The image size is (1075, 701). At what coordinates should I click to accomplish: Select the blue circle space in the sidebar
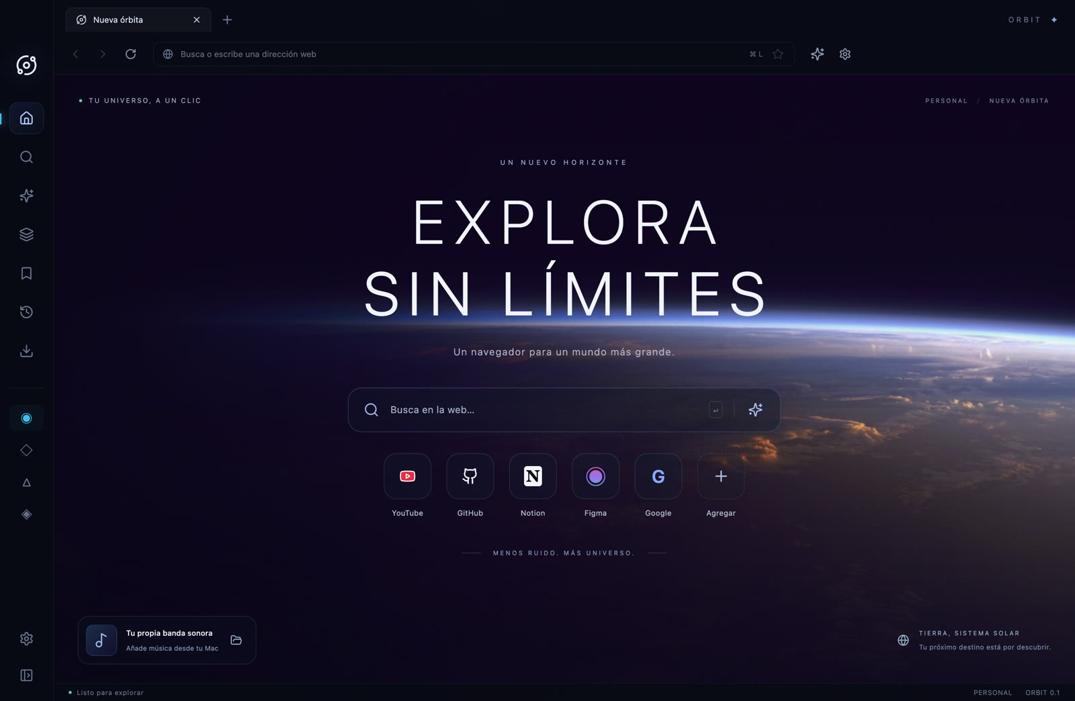click(x=26, y=418)
